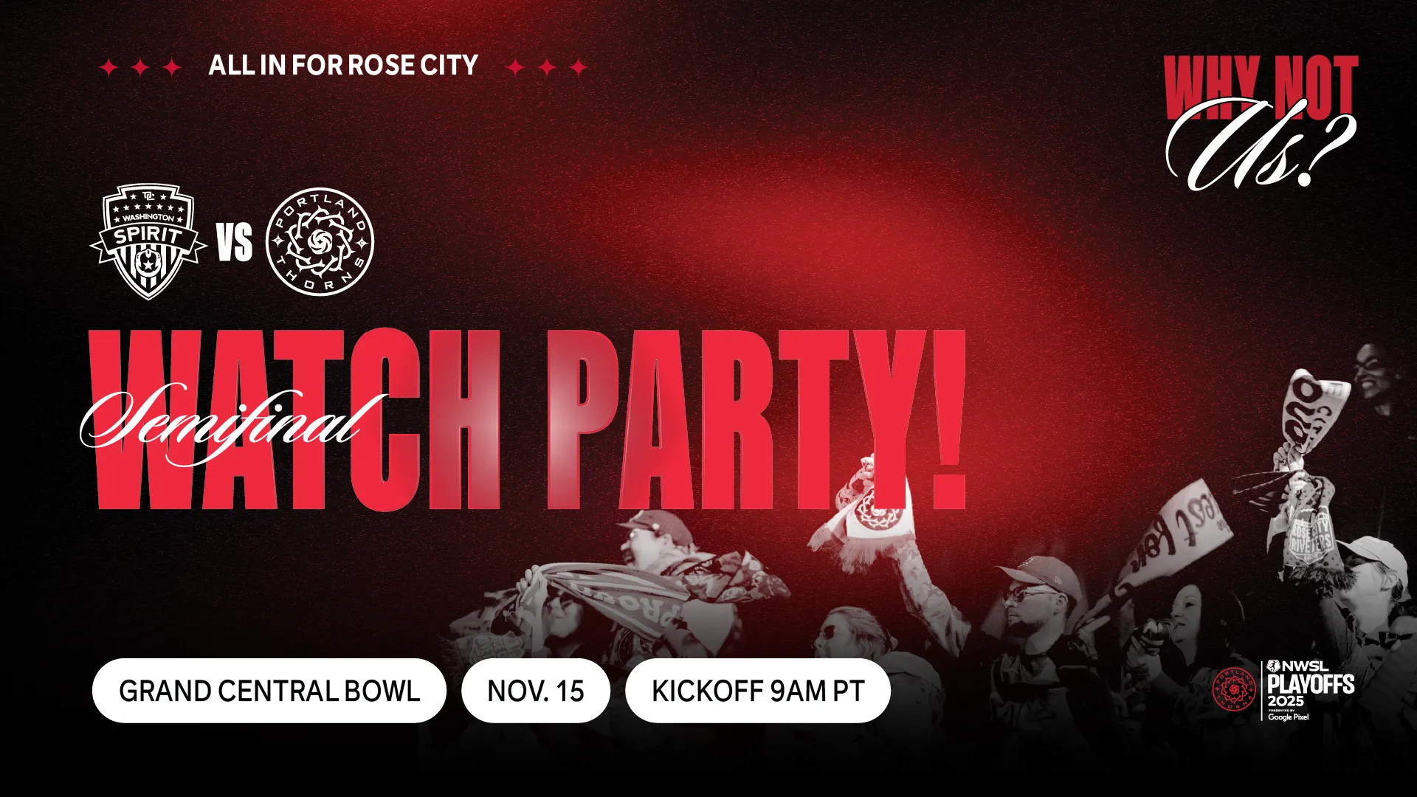Click the ALL IN FOR ROSE CITY text

pos(343,66)
